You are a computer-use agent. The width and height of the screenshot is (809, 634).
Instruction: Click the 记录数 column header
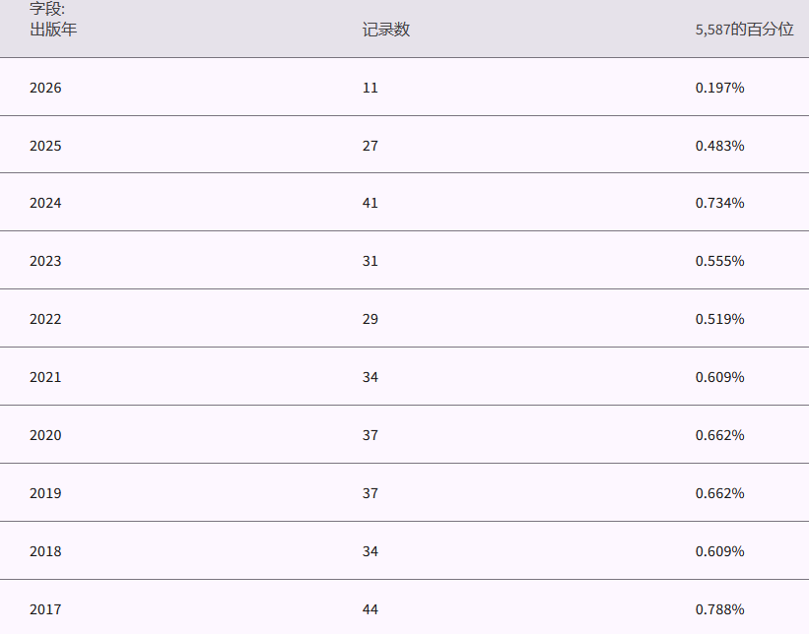(386, 30)
